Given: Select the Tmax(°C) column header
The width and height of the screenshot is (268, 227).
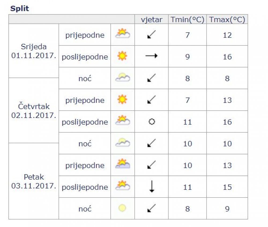Looking at the screenshot, I should click(x=227, y=19).
